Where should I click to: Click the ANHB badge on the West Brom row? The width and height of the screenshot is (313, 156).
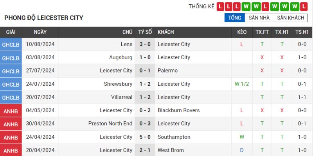point(11,151)
